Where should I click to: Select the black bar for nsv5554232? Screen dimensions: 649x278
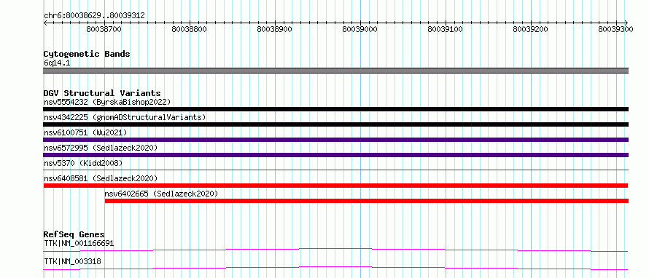point(335,109)
